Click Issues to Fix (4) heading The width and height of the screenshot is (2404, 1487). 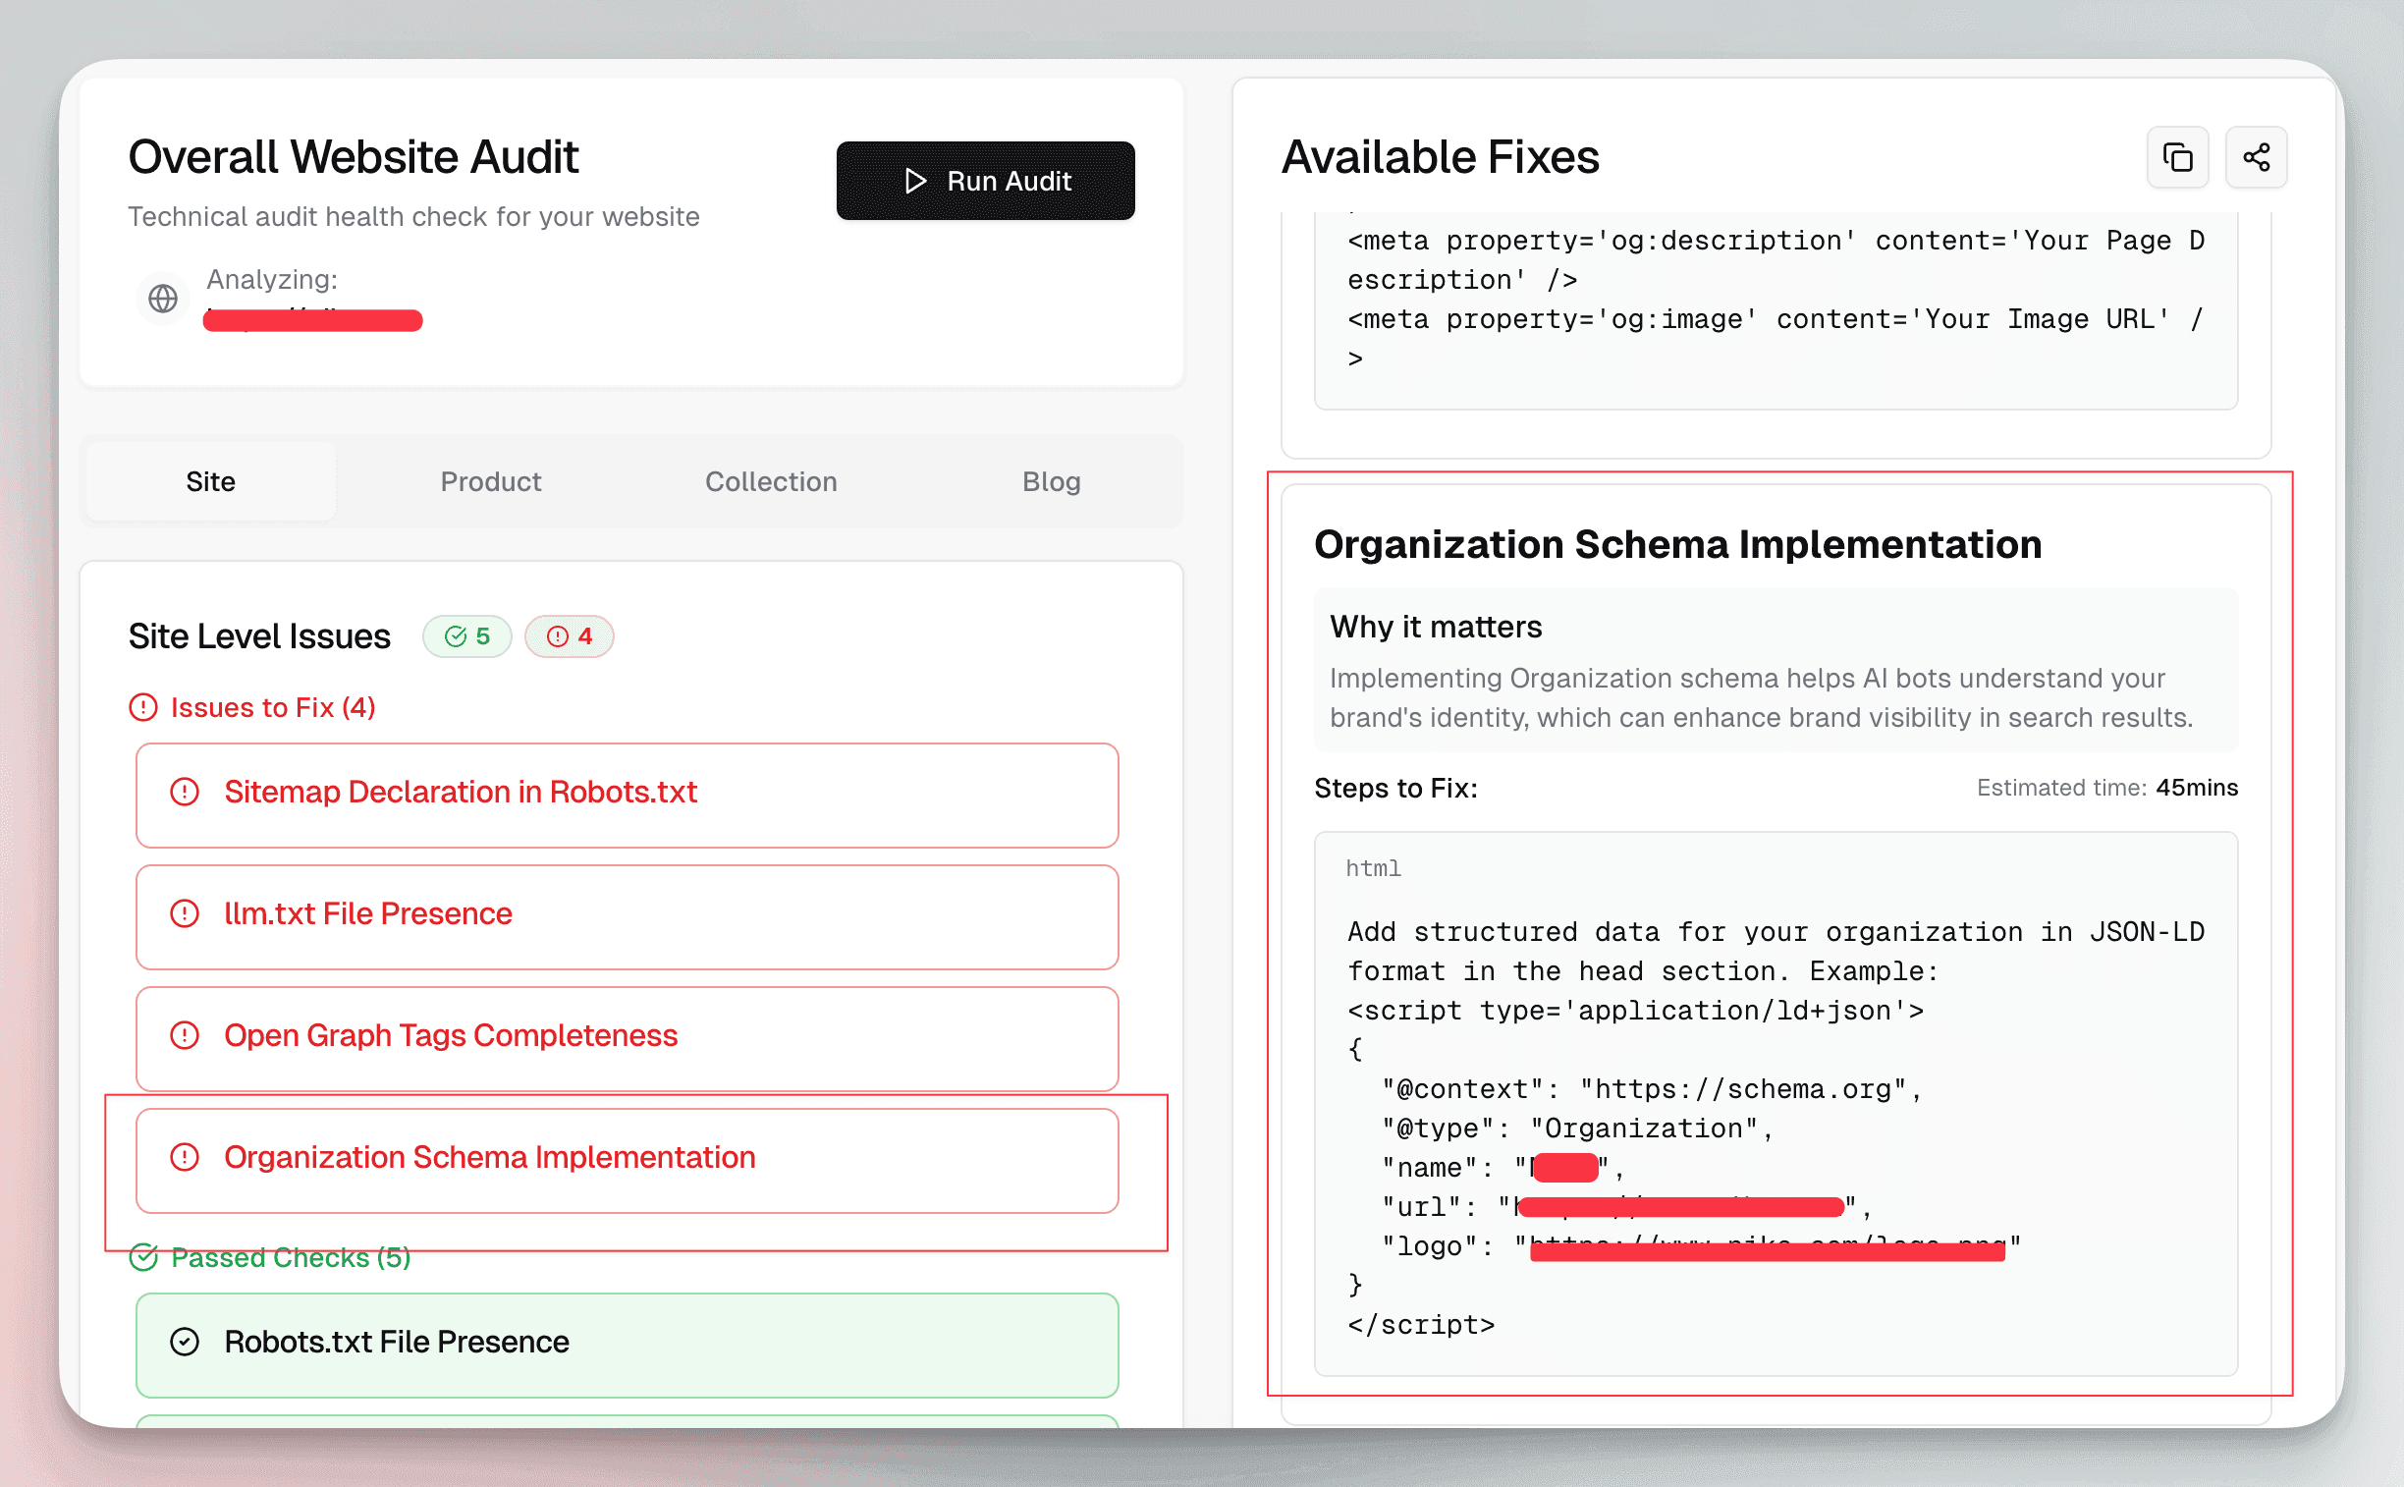point(272,707)
